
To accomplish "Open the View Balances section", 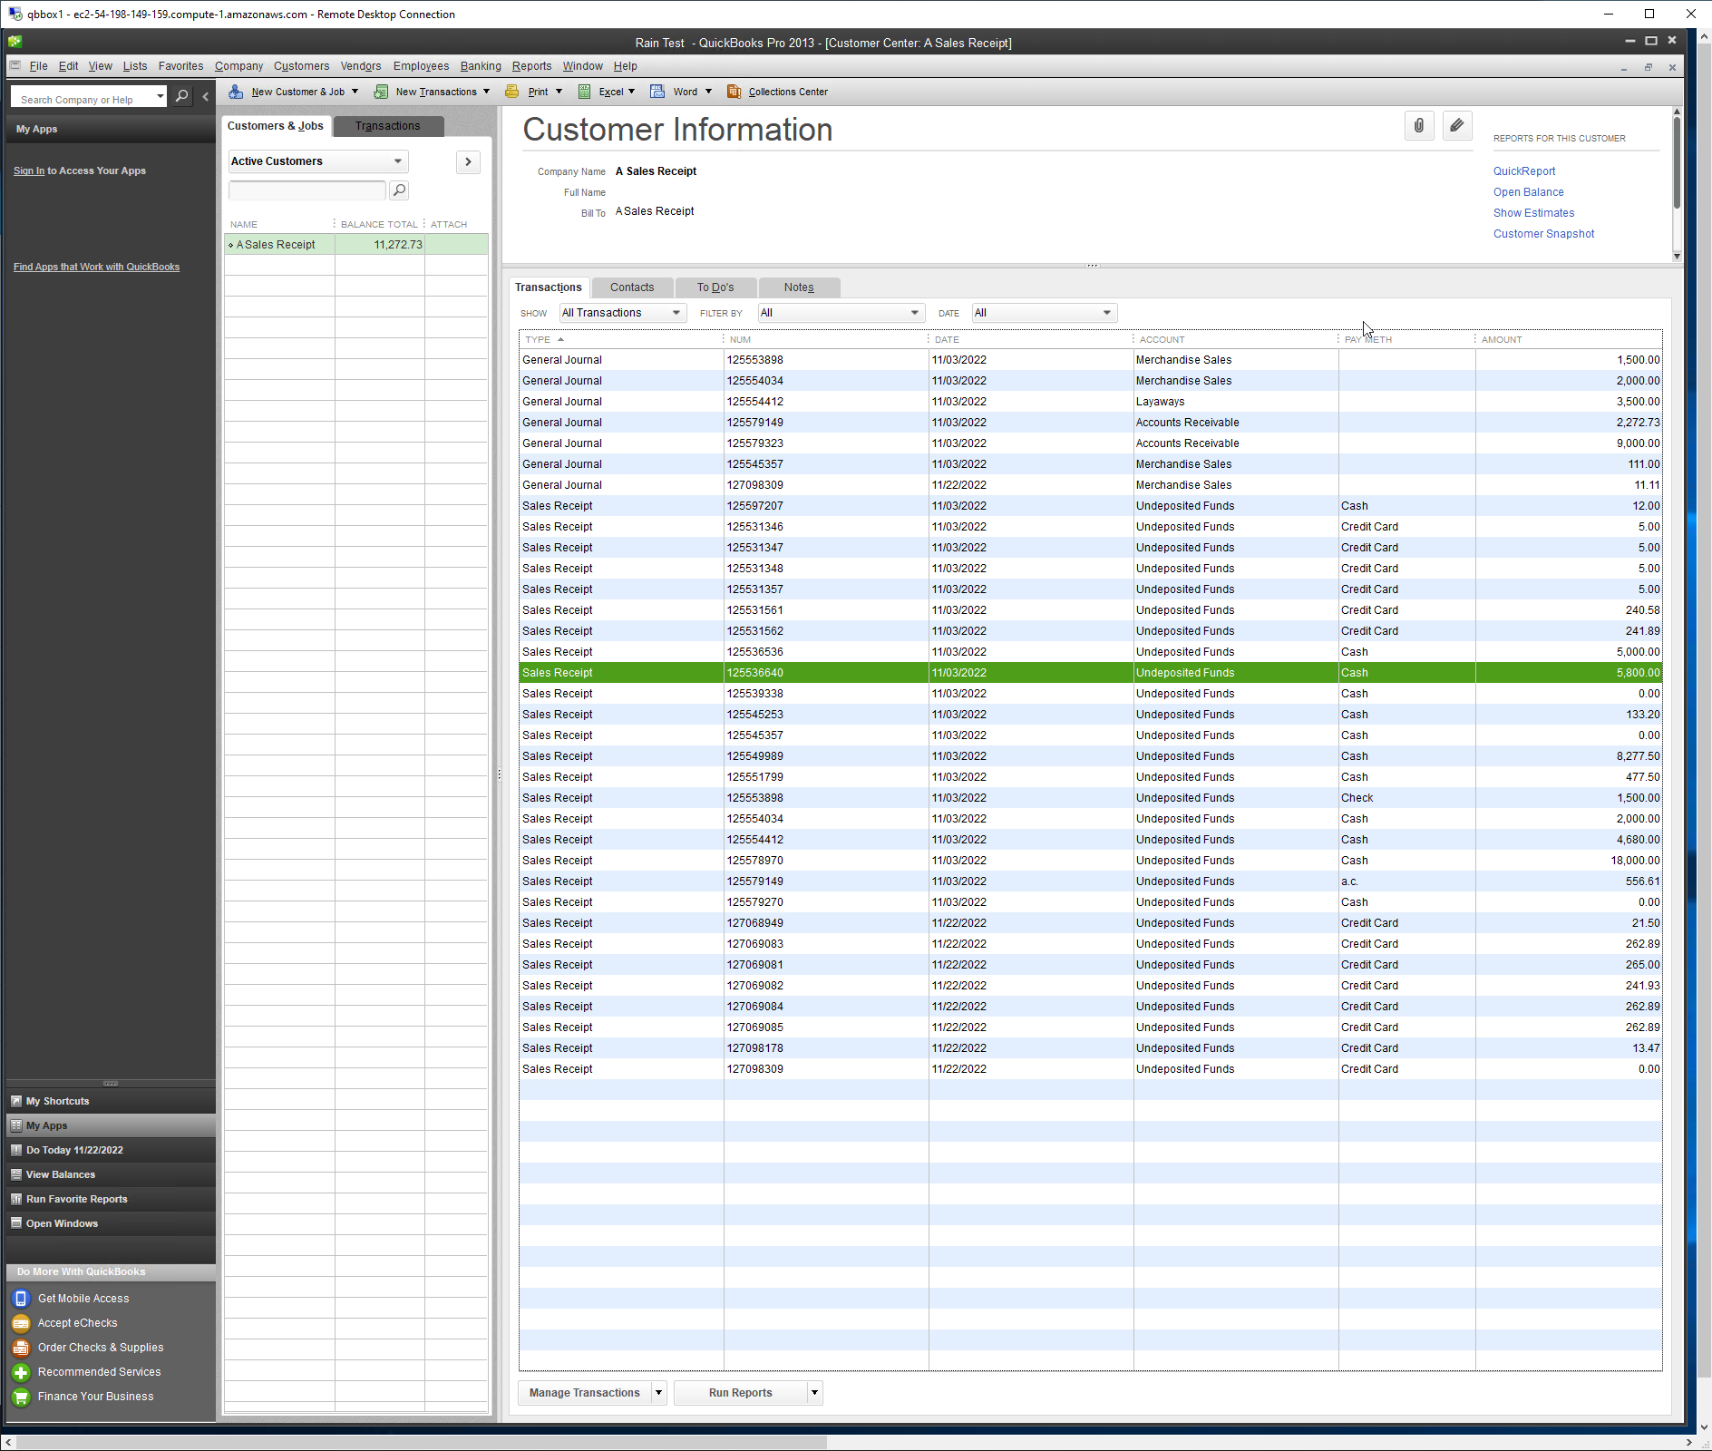I will [x=111, y=1174].
